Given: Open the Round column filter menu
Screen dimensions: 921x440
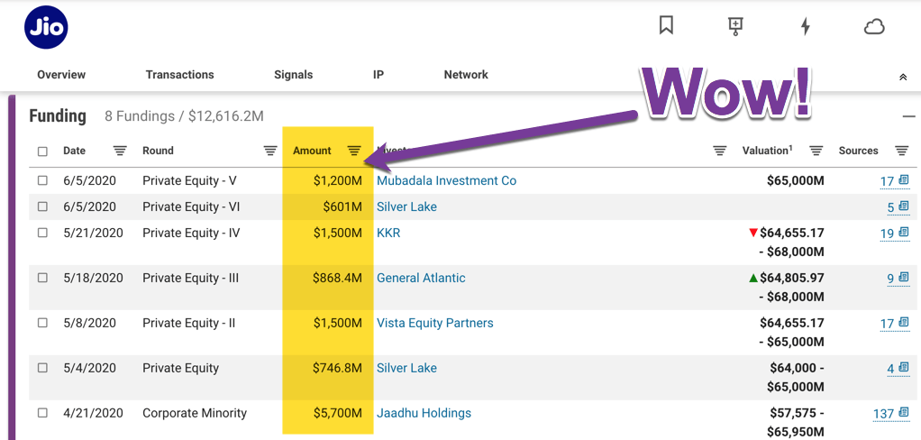Looking at the screenshot, I should click(270, 151).
